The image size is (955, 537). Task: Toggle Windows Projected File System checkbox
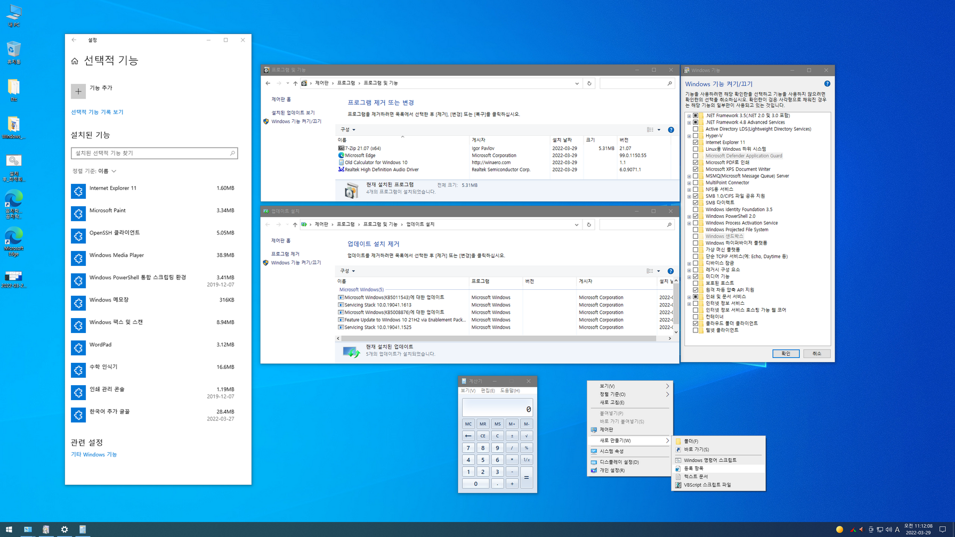click(x=695, y=230)
